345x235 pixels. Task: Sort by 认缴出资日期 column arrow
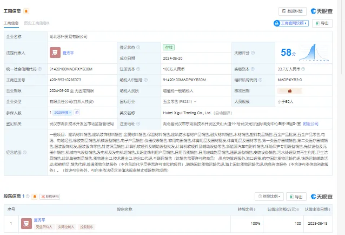point(329,210)
